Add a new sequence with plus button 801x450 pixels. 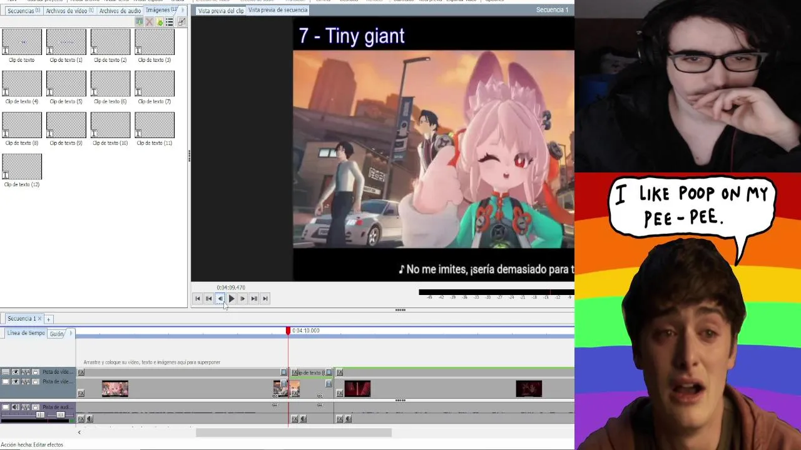48,319
